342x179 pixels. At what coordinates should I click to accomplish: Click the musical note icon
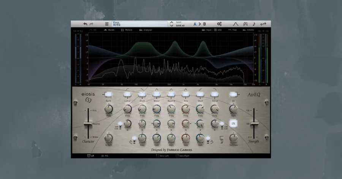pos(254,24)
